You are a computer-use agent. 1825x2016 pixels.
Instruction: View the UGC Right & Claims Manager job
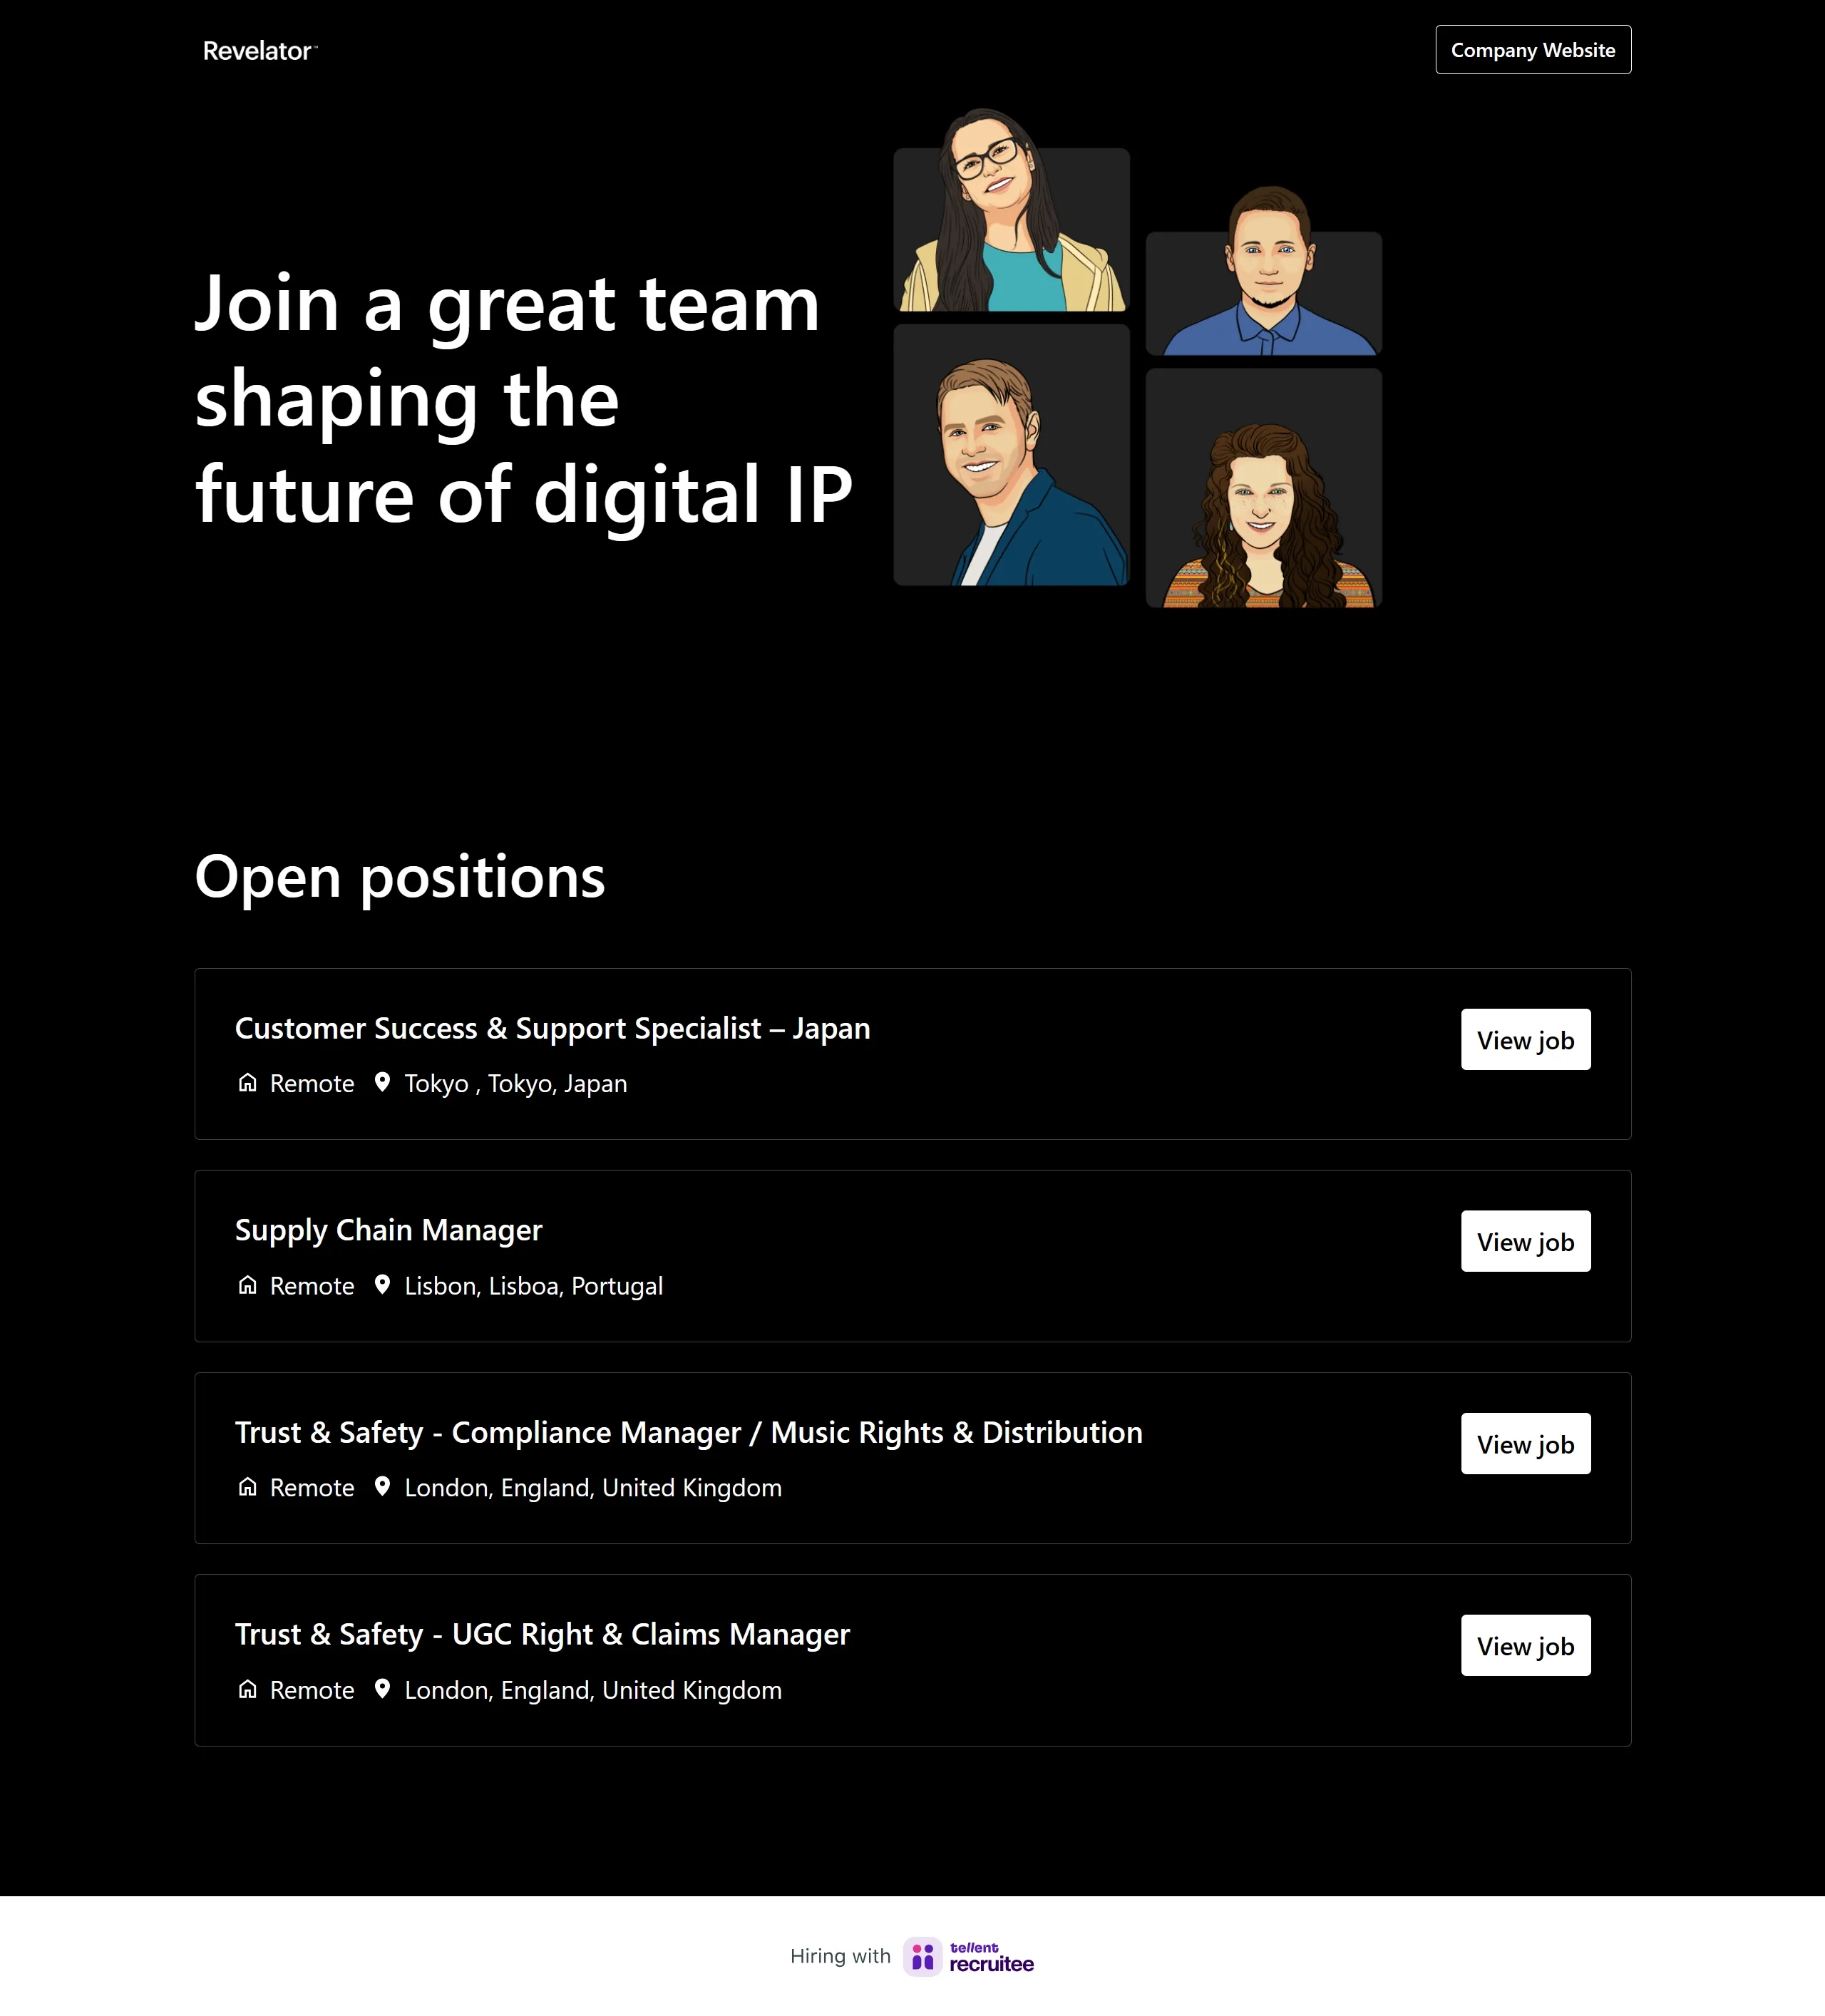[1525, 1646]
